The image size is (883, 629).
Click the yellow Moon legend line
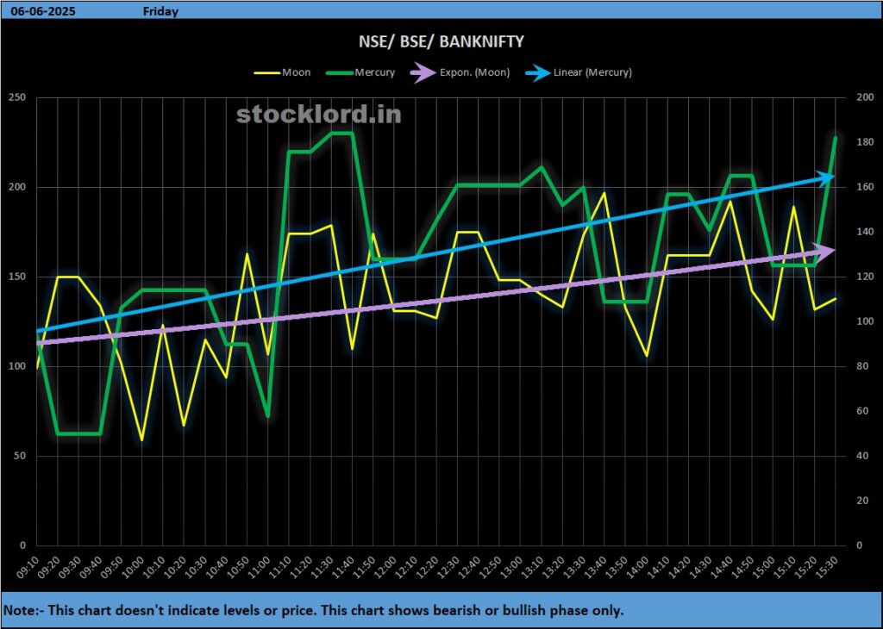point(267,73)
